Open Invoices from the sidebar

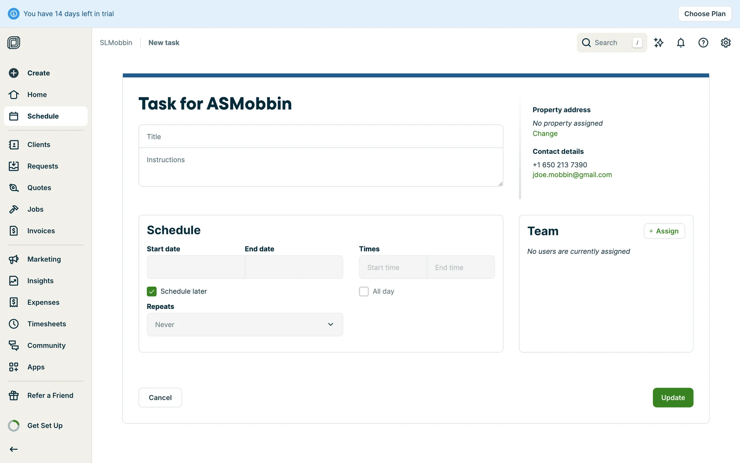(41, 231)
